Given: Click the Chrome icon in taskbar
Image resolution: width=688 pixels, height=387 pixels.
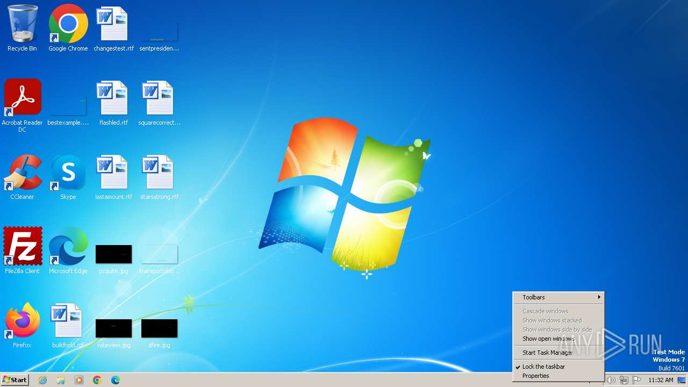Looking at the screenshot, I should coord(97,380).
